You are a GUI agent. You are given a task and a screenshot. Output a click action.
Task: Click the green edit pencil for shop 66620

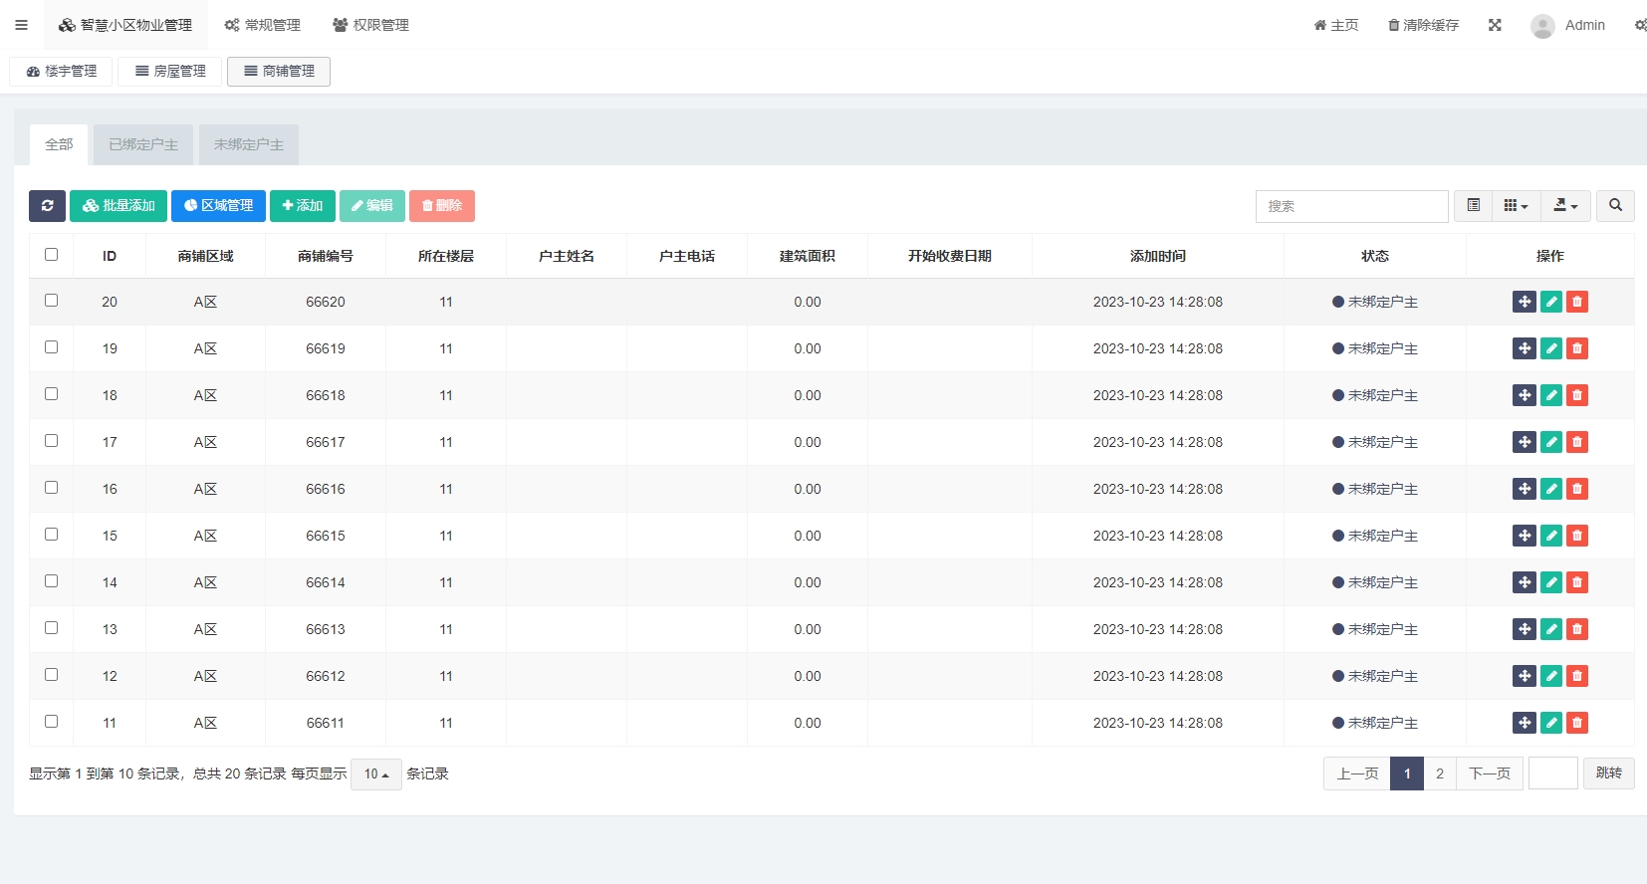coord(1550,302)
